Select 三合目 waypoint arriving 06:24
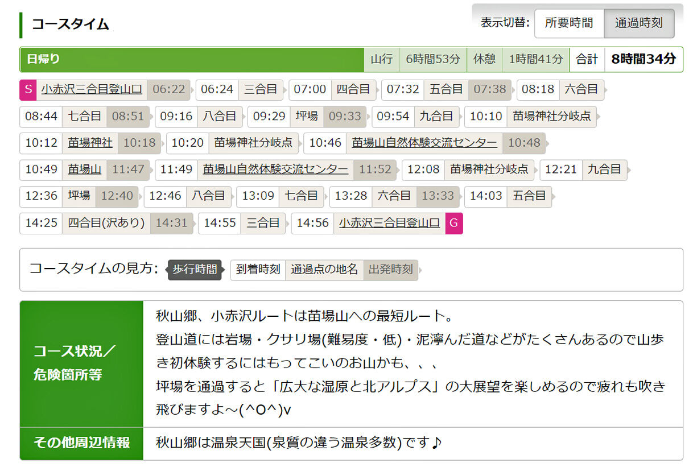This screenshot has width=697, height=467. pyautogui.click(x=261, y=89)
